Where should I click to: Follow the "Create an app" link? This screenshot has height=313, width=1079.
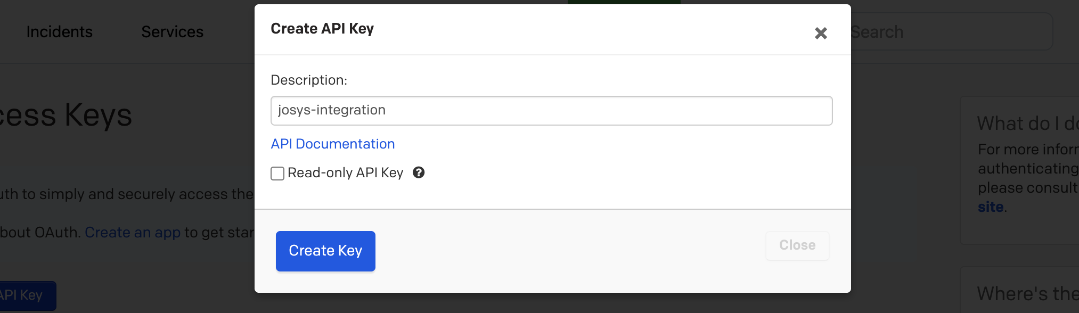coord(133,233)
